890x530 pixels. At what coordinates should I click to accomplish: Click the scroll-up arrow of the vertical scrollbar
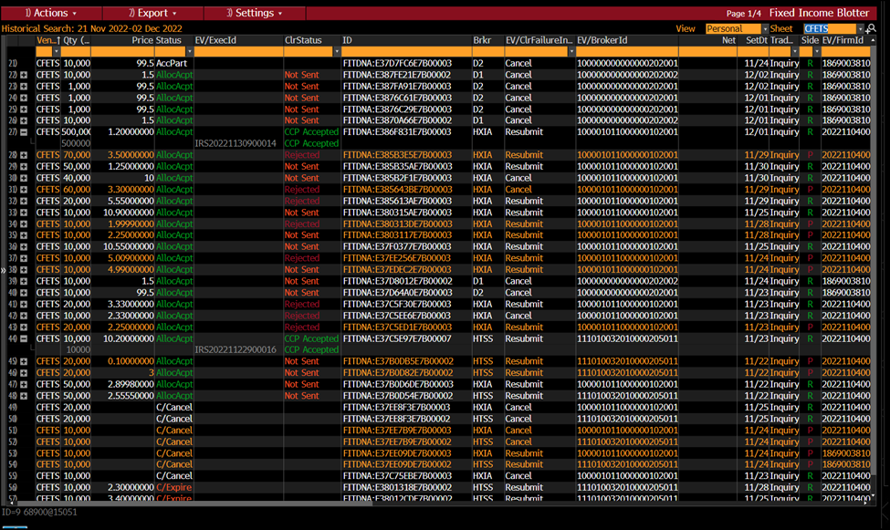873,40
